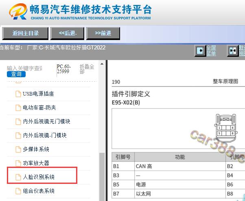Viewport: 245px width, 201px height.
Task: Click the page number 190
Action: [116, 82]
